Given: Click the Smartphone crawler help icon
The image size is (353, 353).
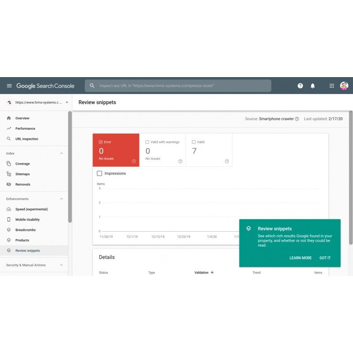Looking at the screenshot, I should 297,119.
